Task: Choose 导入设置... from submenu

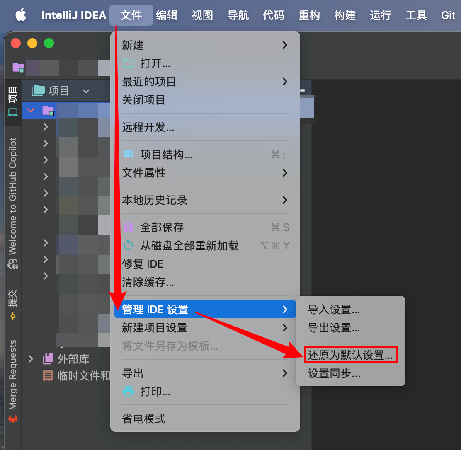Action: click(x=334, y=310)
